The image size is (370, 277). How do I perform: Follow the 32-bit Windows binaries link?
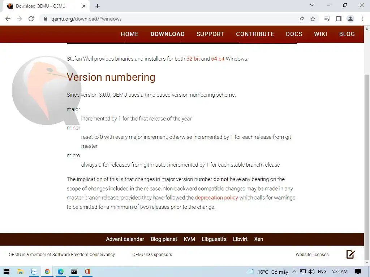pos(193,59)
